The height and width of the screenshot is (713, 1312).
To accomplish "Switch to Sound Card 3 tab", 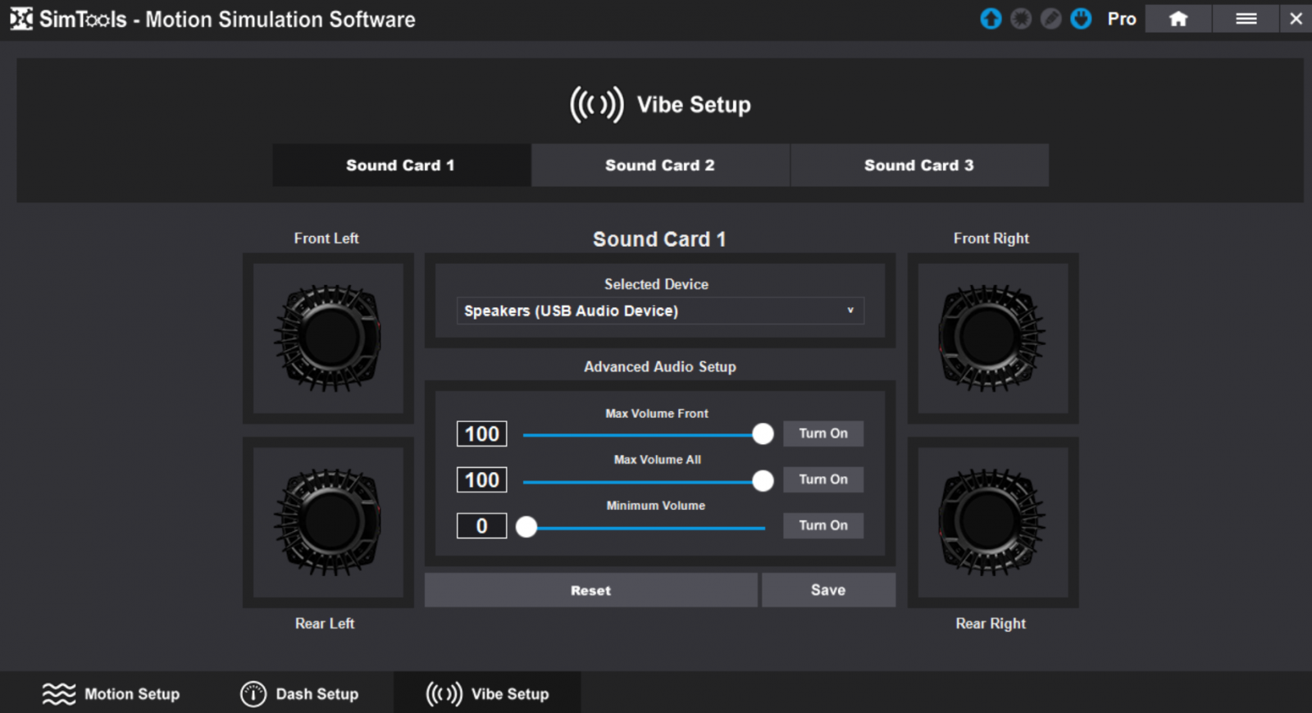I will coord(918,166).
